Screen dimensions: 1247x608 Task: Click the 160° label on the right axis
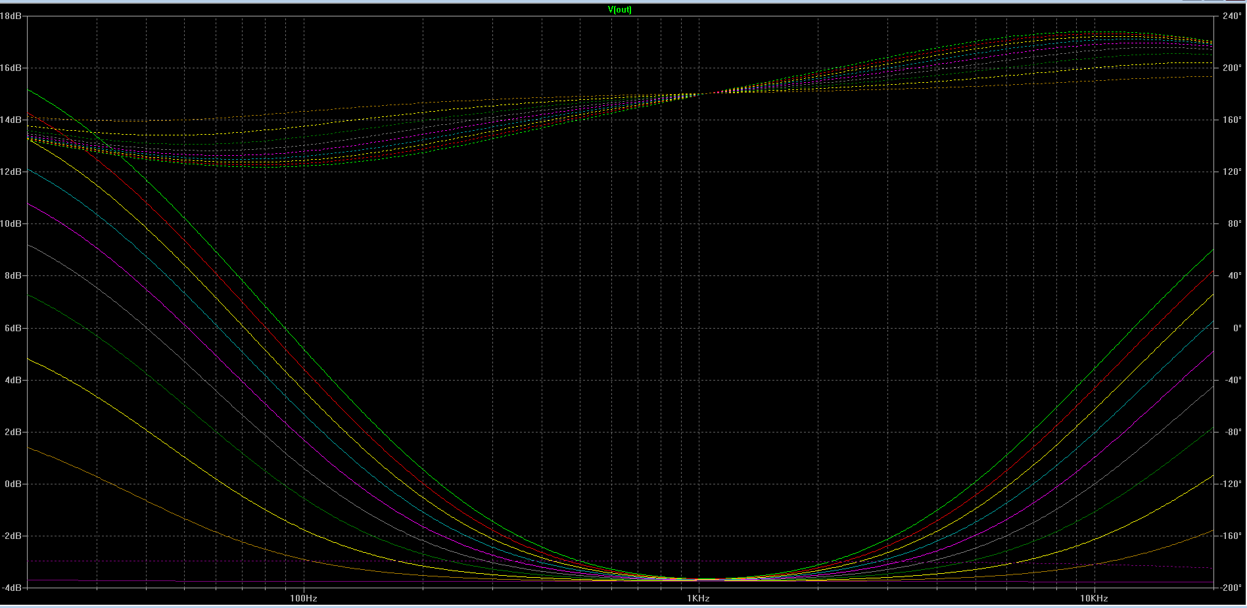coord(1232,120)
